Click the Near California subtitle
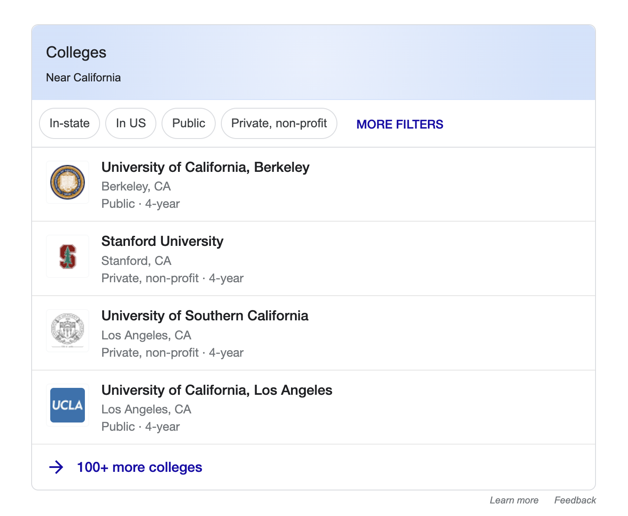Screen dimensions: 628x516 tap(84, 77)
